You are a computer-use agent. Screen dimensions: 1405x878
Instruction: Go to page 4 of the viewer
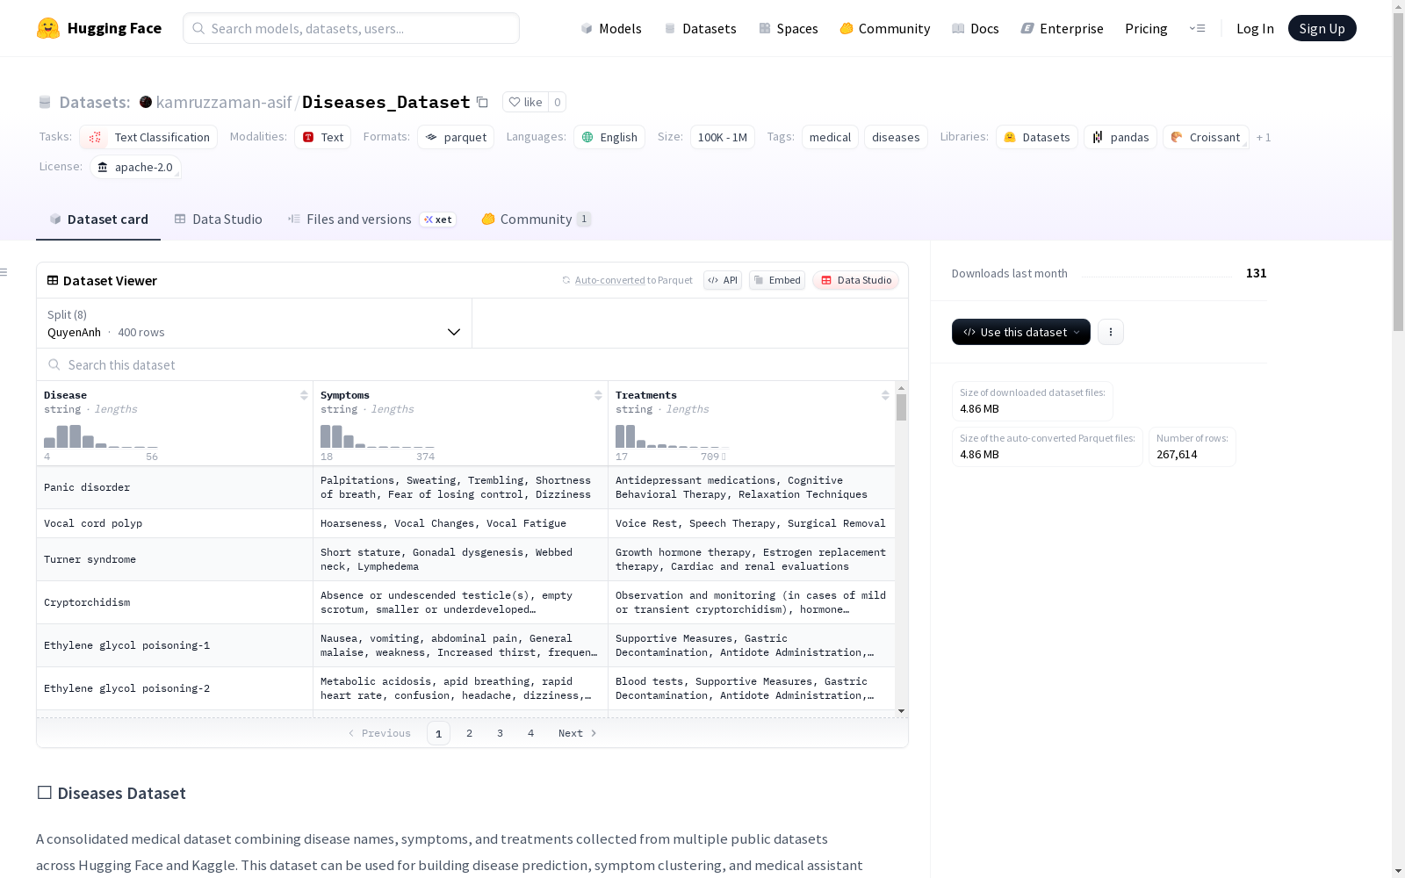pos(530,733)
